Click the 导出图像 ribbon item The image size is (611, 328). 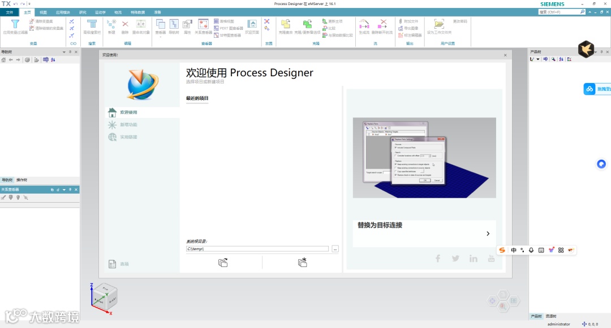tap(408, 28)
